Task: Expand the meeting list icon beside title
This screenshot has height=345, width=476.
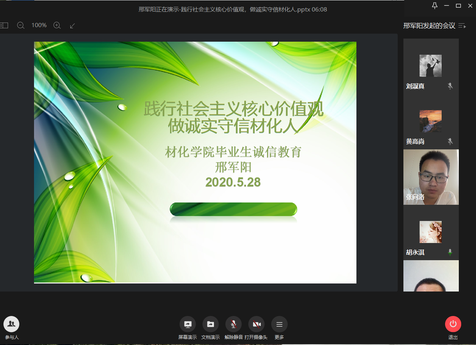Action: tap(462, 26)
